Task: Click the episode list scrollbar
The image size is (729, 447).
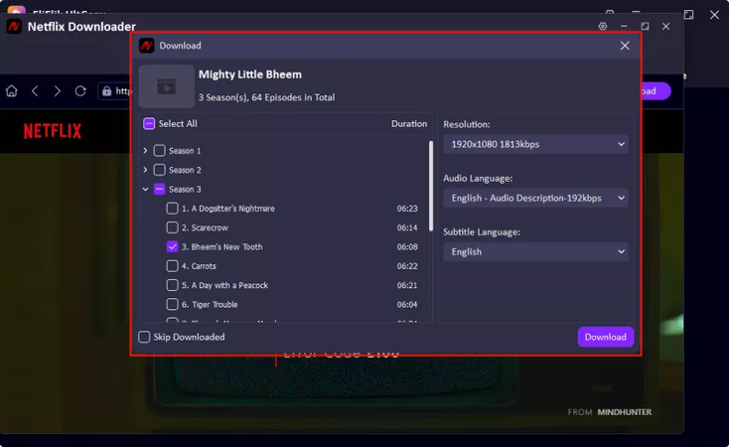Action: (431, 186)
